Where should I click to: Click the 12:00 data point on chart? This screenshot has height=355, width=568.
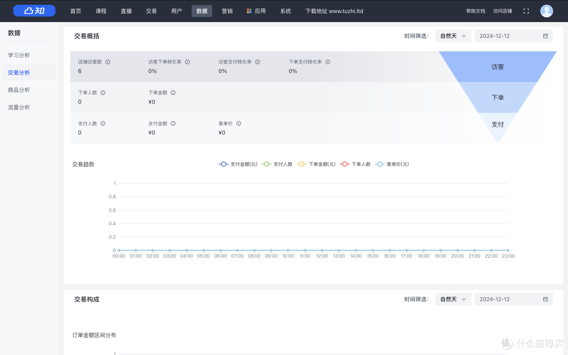point(322,250)
